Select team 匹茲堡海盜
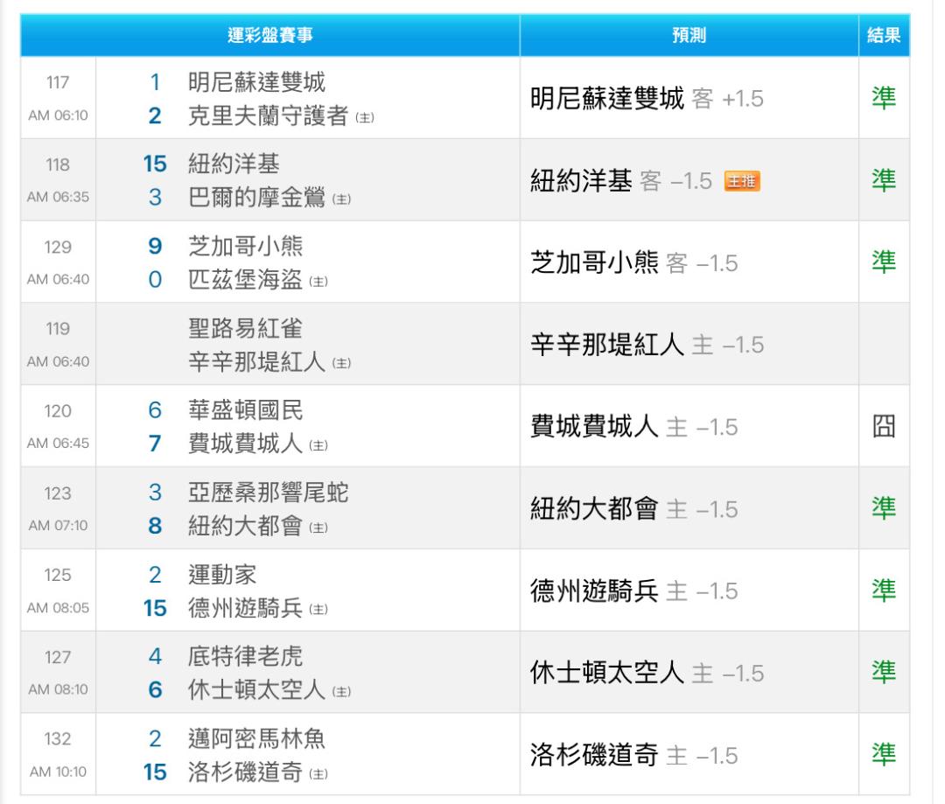945x804 pixels. click(x=245, y=280)
